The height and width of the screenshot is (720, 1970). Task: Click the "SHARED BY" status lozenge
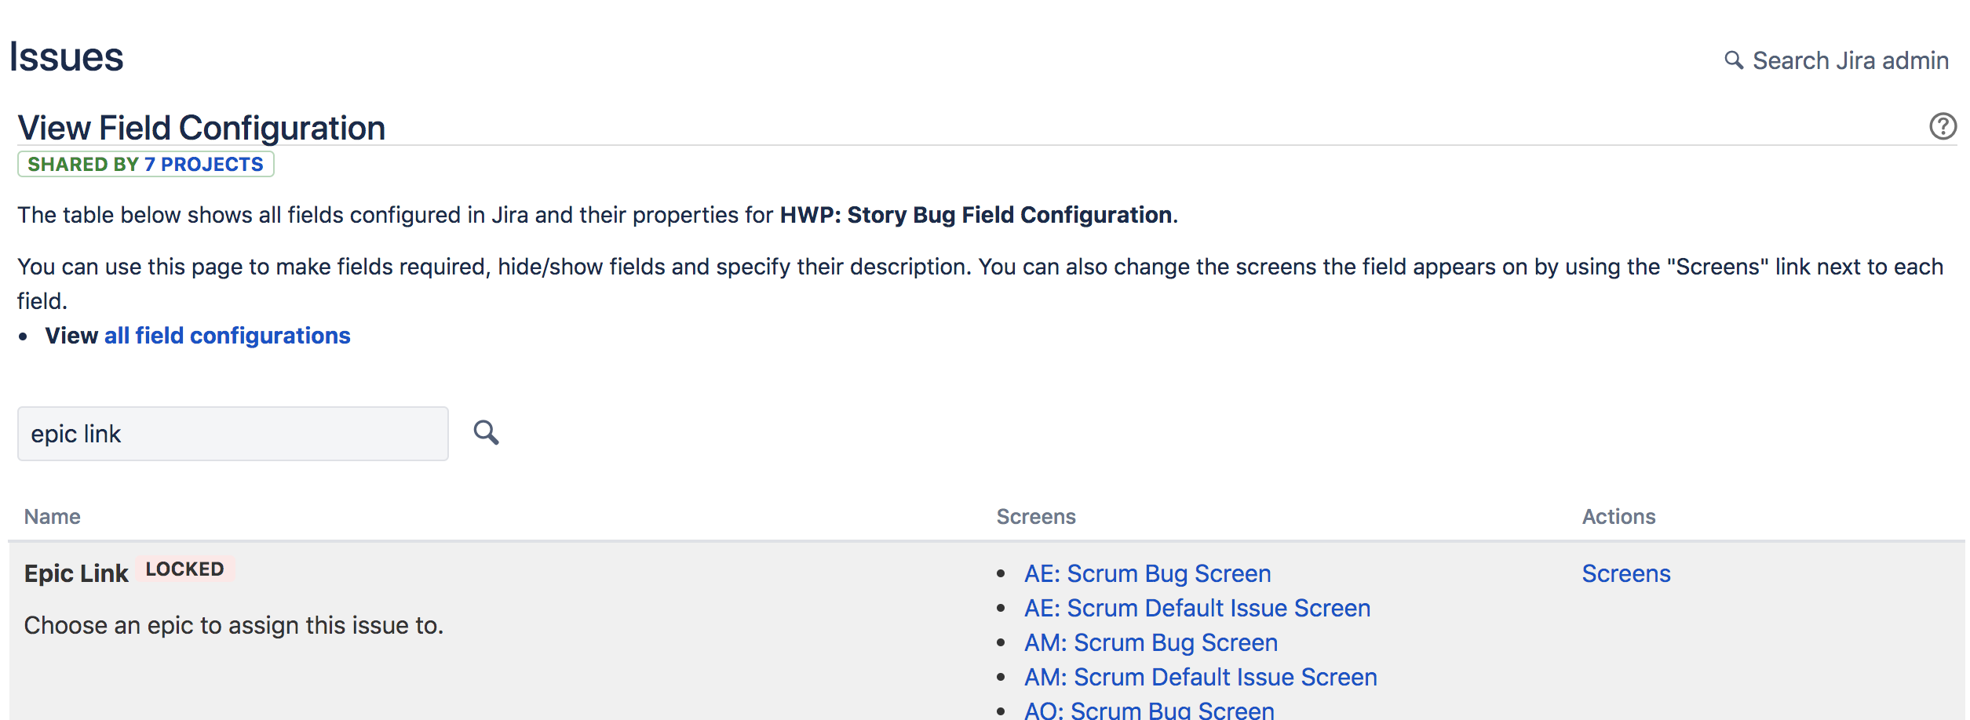point(146,165)
